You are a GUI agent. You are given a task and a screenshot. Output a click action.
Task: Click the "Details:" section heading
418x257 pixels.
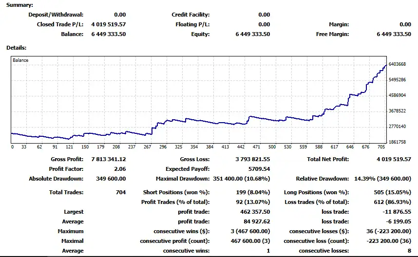pos(17,48)
